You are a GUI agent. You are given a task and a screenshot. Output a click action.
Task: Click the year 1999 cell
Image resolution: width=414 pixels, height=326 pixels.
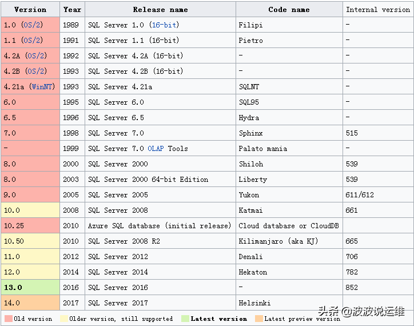pos(73,149)
